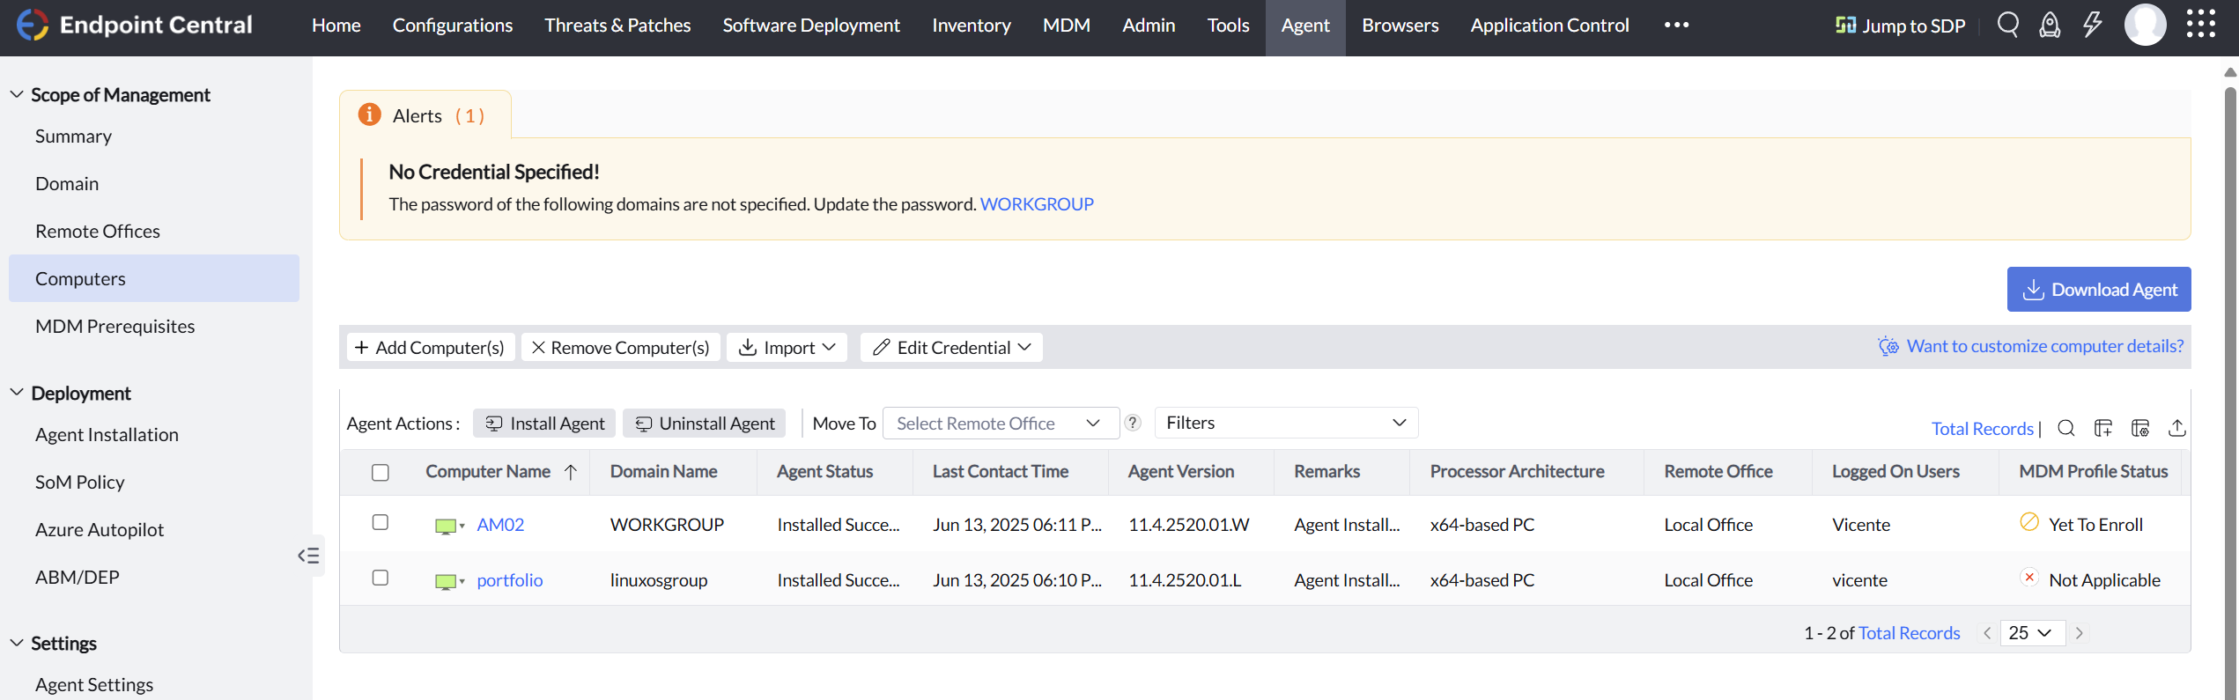
Task: Check the AM02 row checkbox
Action: tap(381, 522)
